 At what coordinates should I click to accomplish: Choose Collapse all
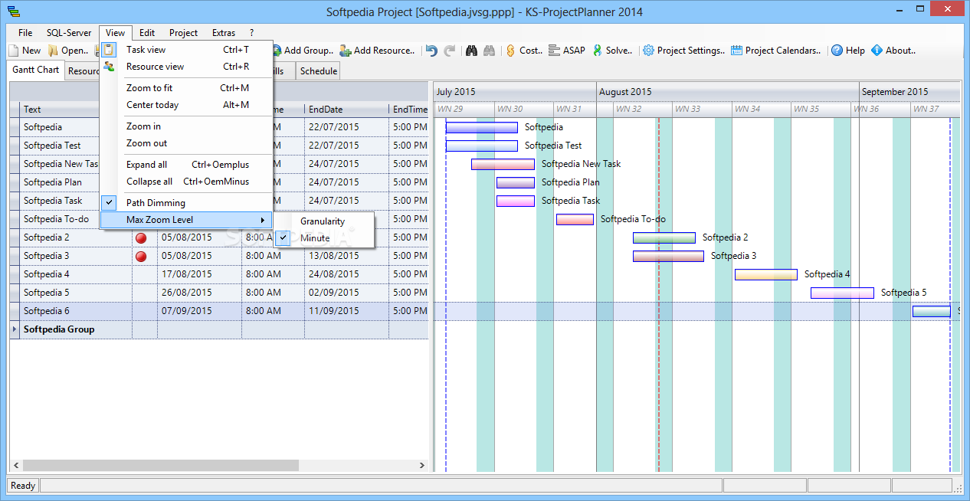pos(187,182)
